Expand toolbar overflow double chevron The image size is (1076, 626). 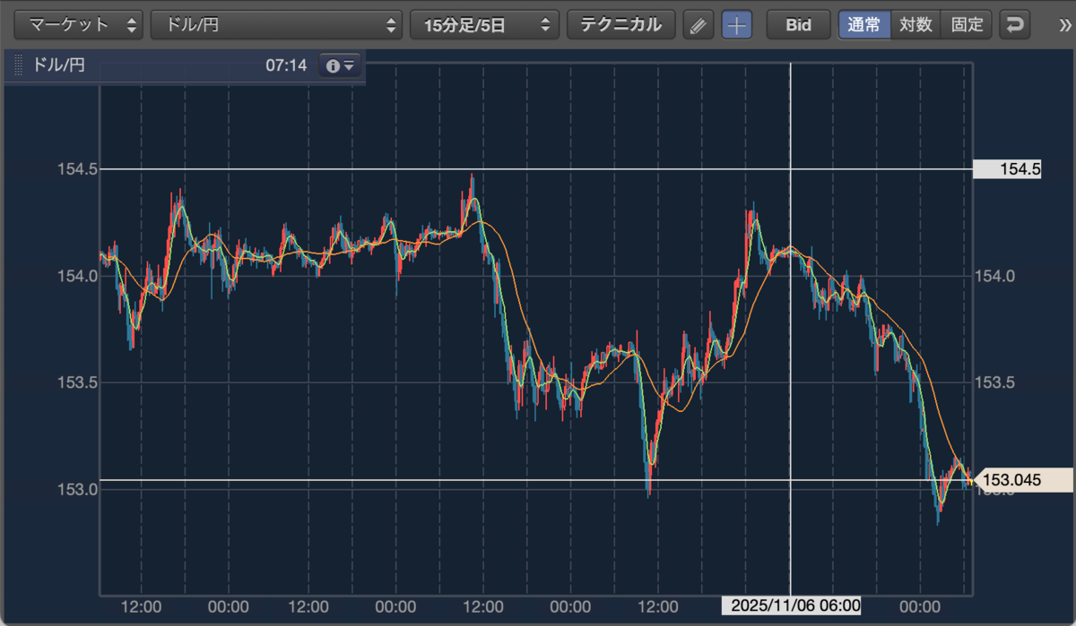pos(1064,25)
